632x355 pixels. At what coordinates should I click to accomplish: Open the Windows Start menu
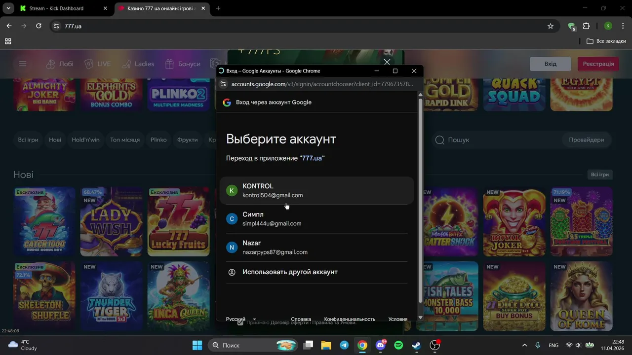(x=197, y=346)
